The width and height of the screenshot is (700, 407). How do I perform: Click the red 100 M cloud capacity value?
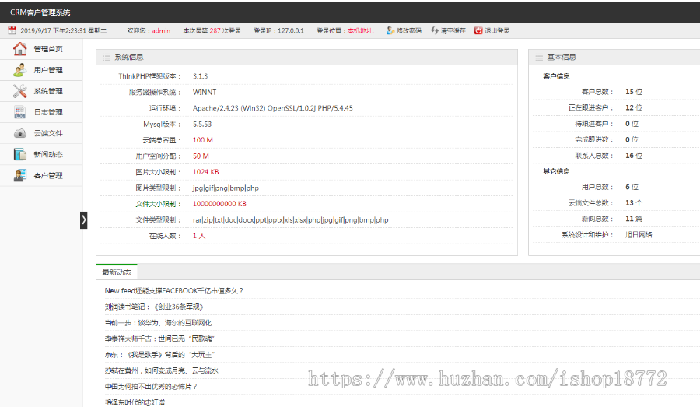coord(203,140)
